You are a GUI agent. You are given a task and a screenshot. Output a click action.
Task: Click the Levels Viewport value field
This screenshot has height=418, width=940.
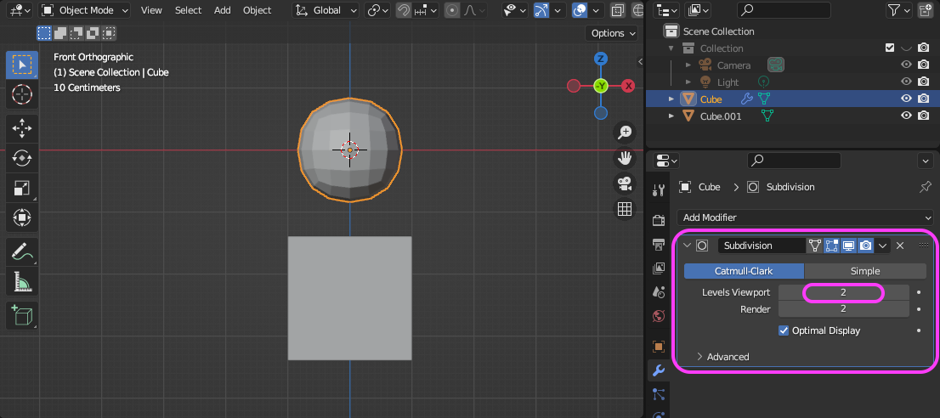(843, 292)
